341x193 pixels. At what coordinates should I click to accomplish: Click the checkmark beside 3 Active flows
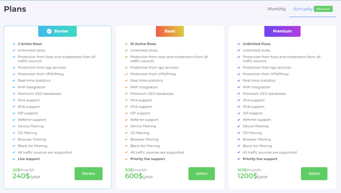pyautogui.click(x=14, y=44)
